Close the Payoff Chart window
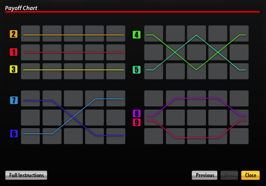 [250, 175]
